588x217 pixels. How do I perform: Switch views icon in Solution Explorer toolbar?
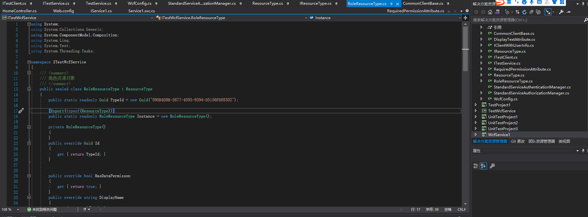497,12
